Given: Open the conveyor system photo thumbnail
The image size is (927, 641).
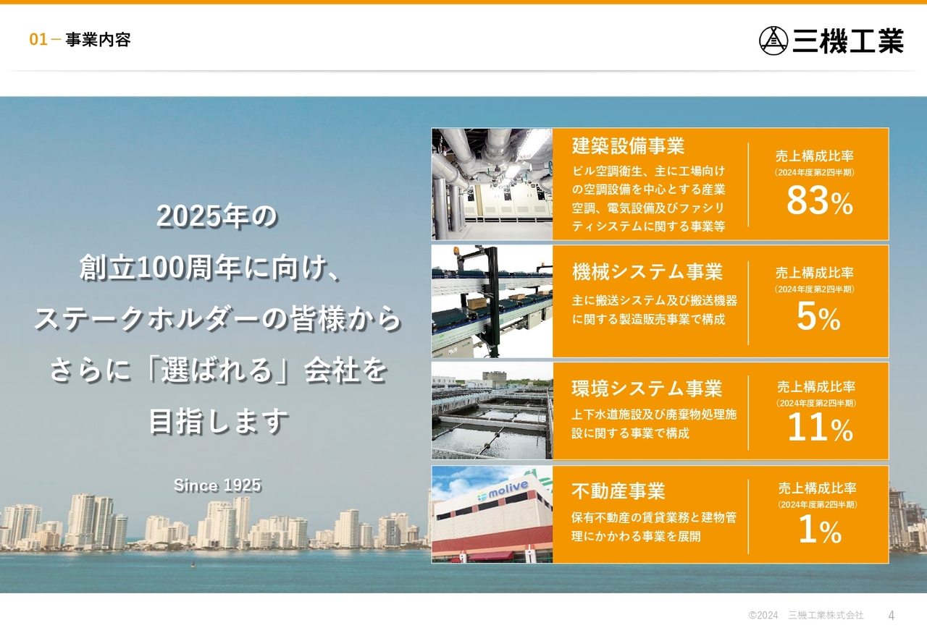Looking at the screenshot, I should (x=492, y=300).
